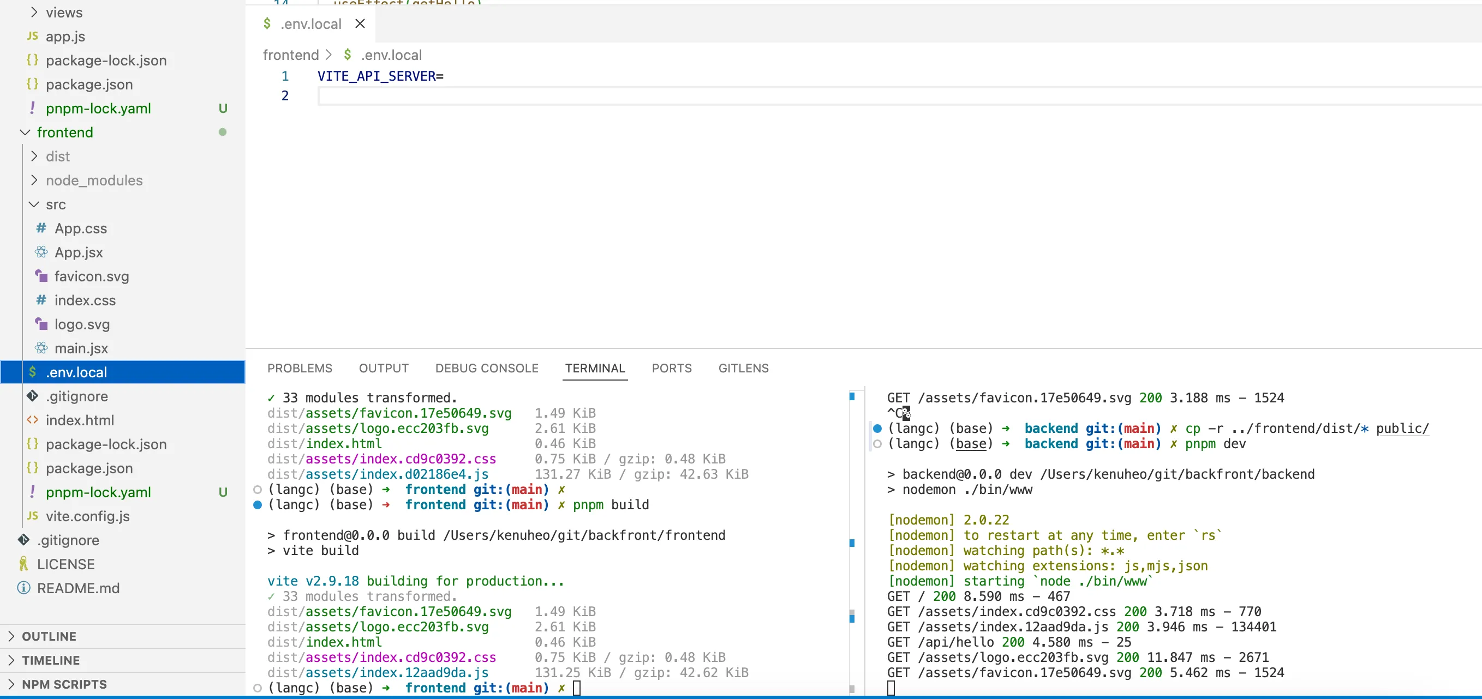Click the frontend breadcrumb segment
This screenshot has width=1482, height=699.
[x=290, y=55]
